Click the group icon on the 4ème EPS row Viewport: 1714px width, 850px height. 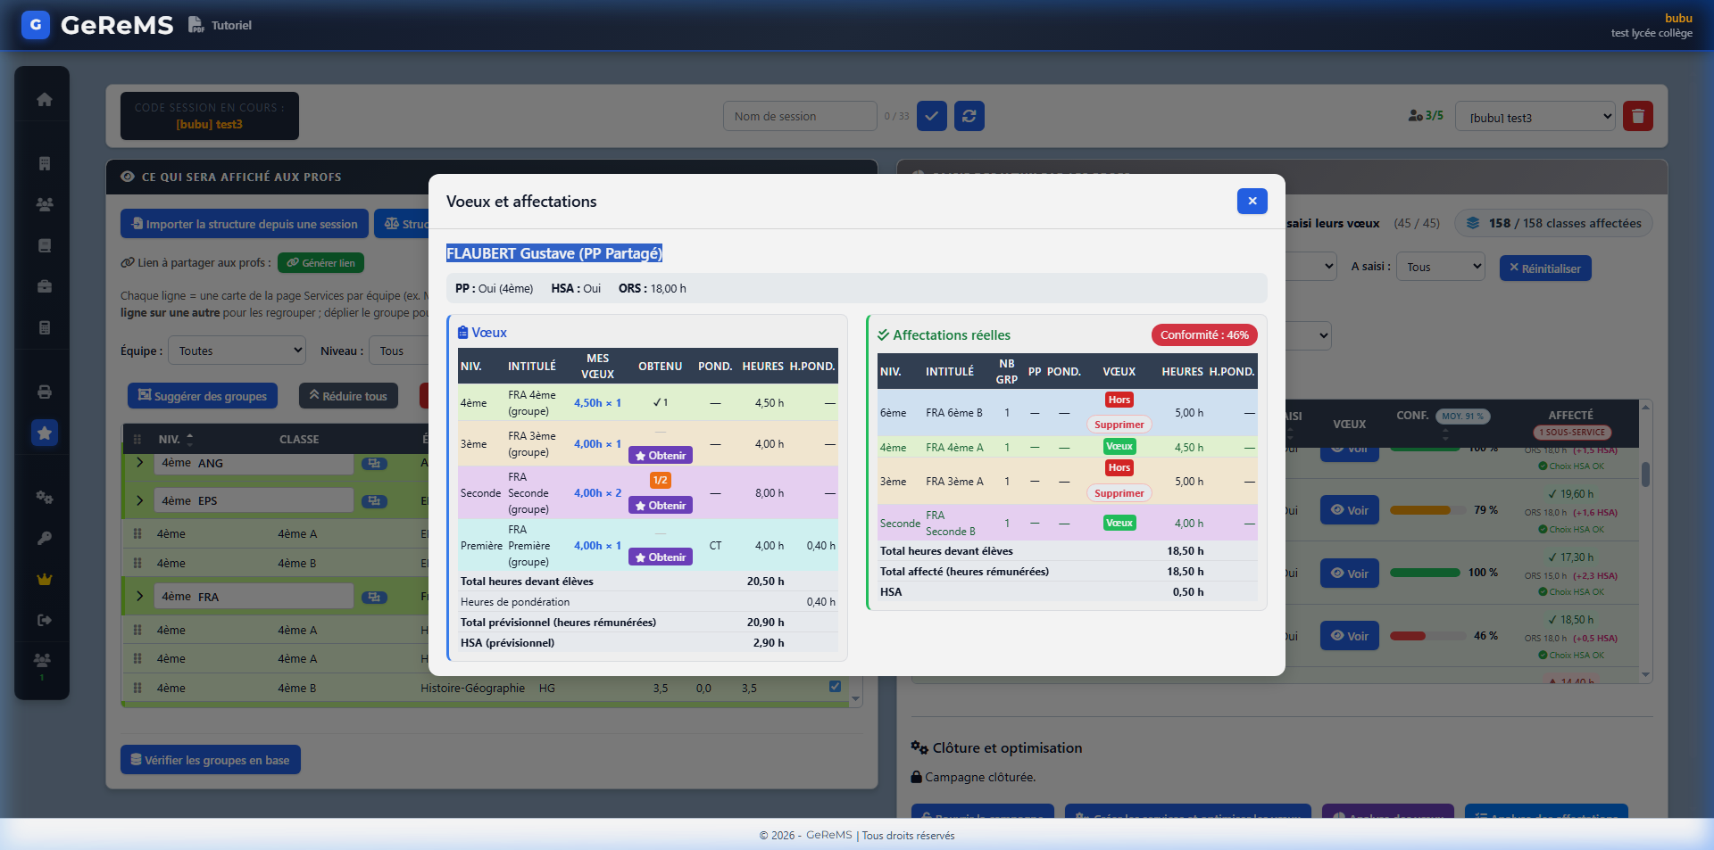pyautogui.click(x=375, y=501)
